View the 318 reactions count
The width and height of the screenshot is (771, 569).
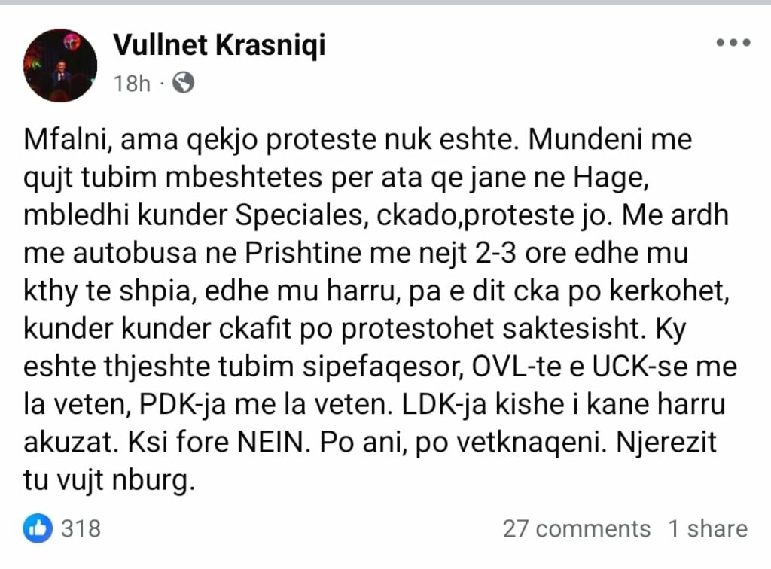(x=81, y=528)
